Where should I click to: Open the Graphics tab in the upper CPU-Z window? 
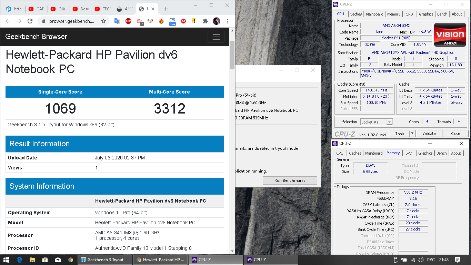[426, 14]
